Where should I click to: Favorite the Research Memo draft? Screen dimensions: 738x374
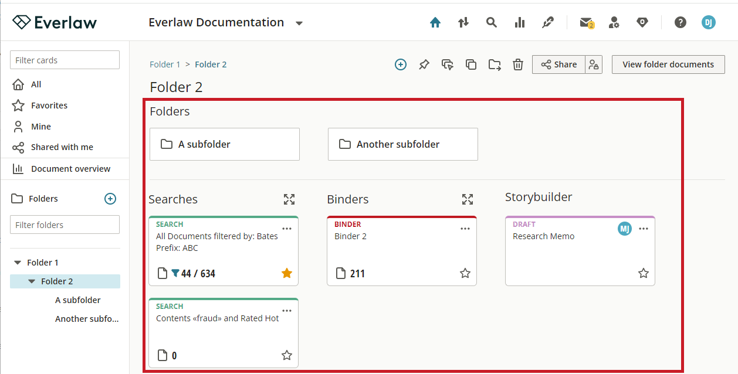(644, 273)
